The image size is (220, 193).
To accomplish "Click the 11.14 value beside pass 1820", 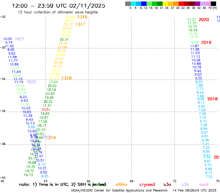I will (19, 82).
